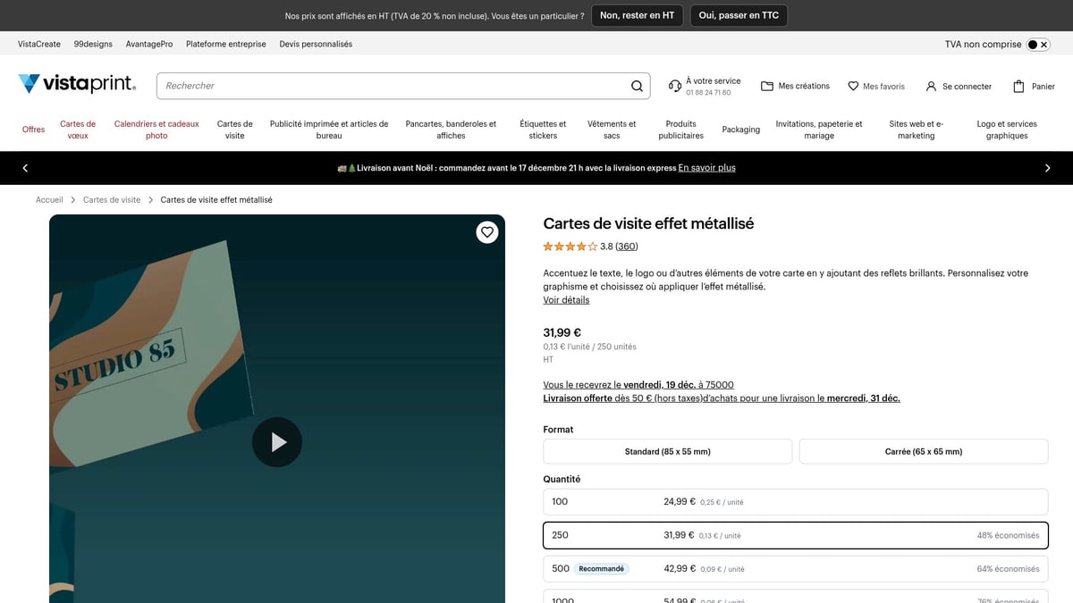1073x603 pixels.
Task: Click the À votre service headset icon
Action: click(676, 86)
